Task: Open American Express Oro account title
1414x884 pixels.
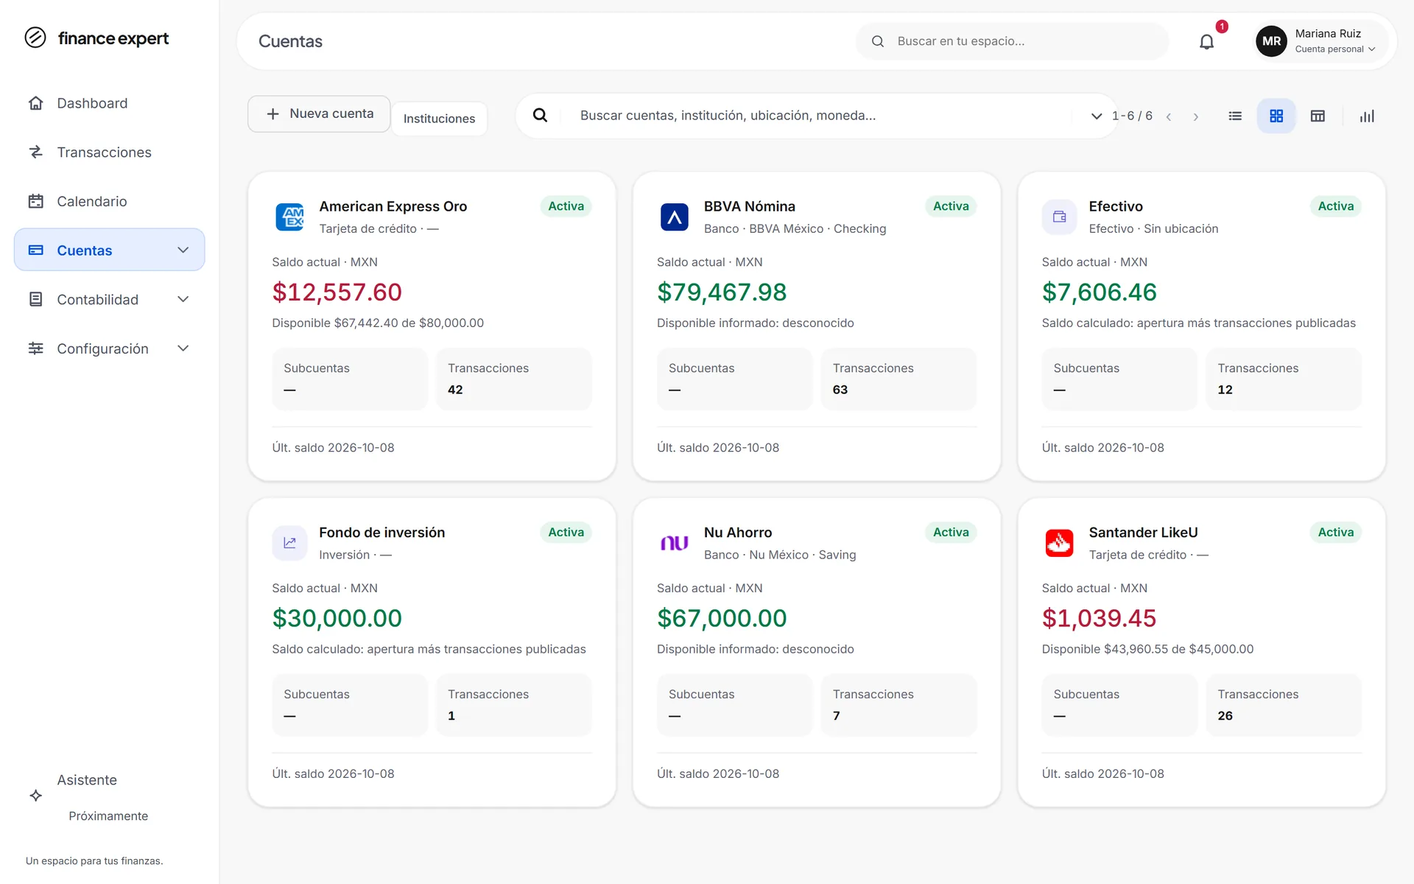Action: pos(393,206)
